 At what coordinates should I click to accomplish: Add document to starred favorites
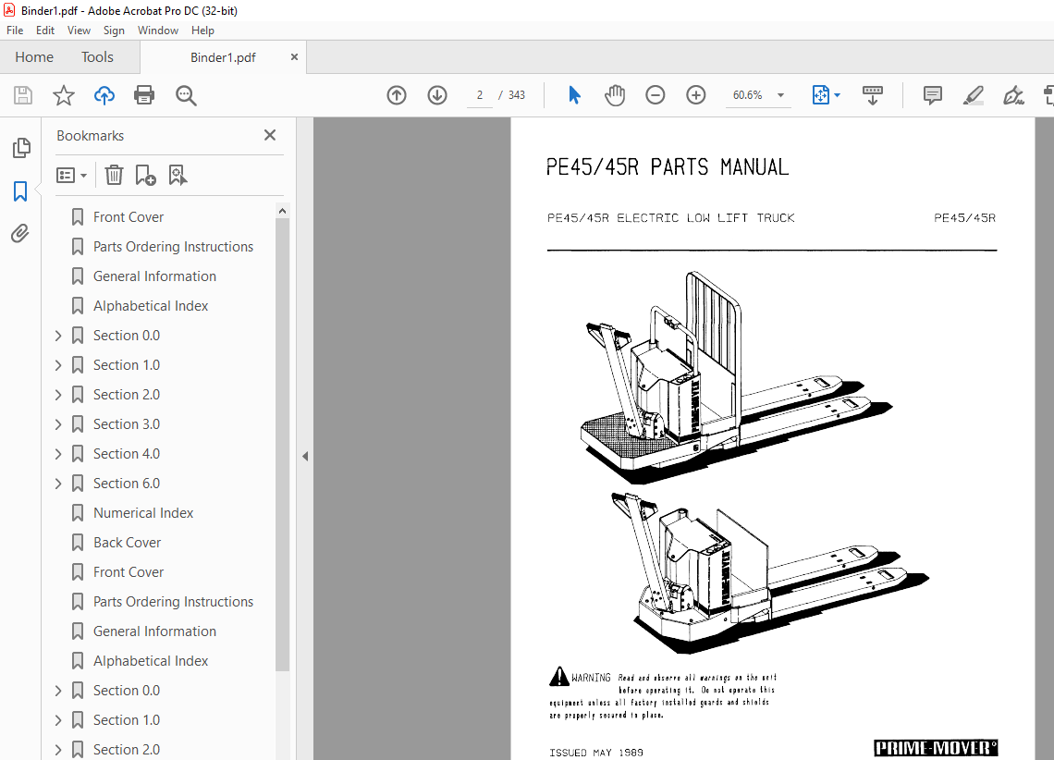tap(64, 95)
